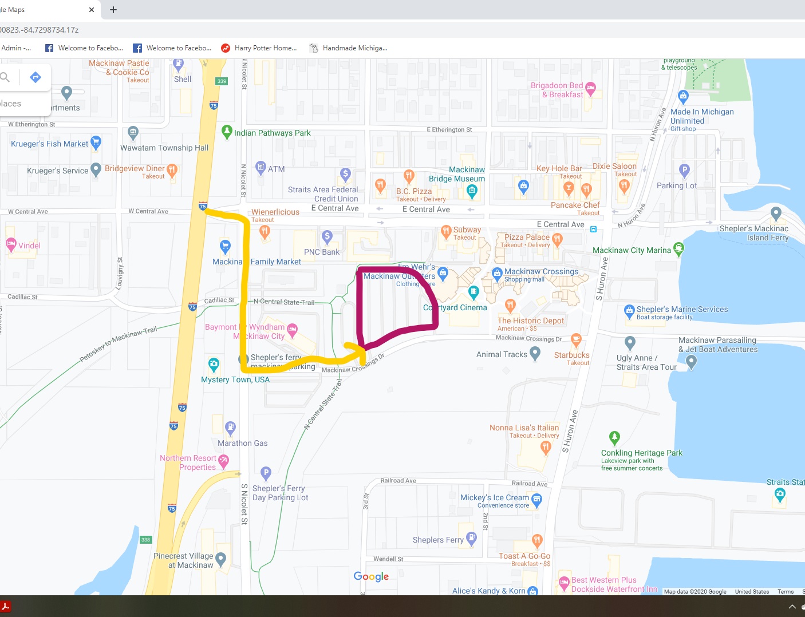805x617 pixels.
Task: Select the Courtyard Cinema marker
Action: point(473,292)
